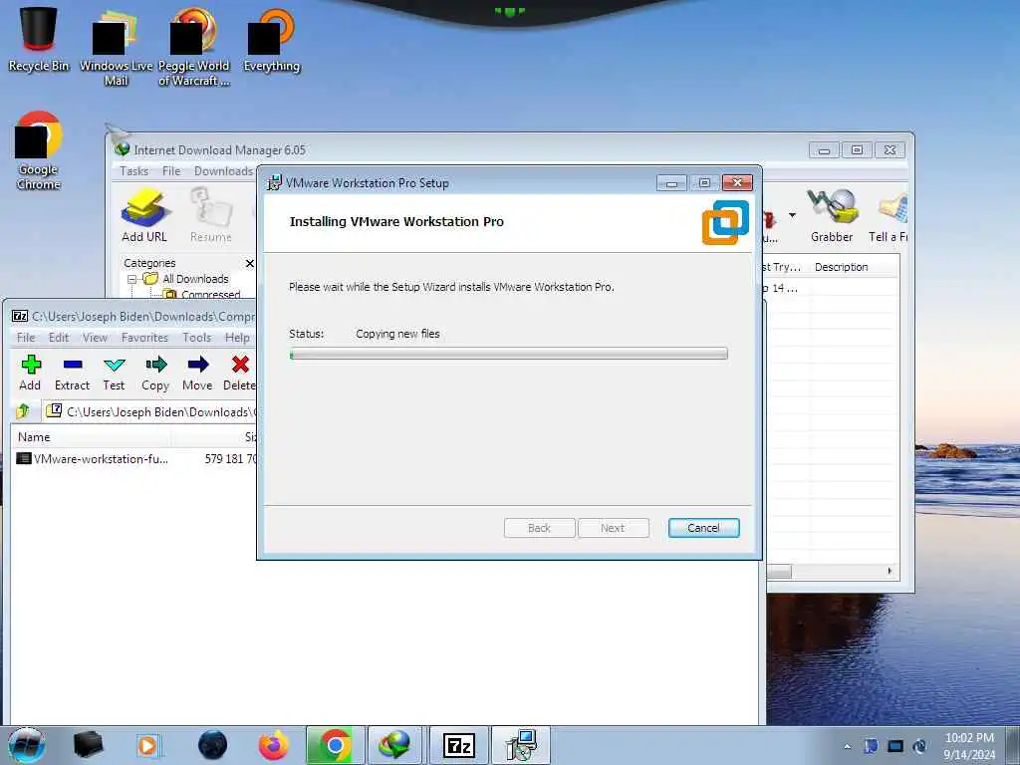1020x765 pixels.
Task: Open the File menu in IDM
Action: click(x=171, y=171)
